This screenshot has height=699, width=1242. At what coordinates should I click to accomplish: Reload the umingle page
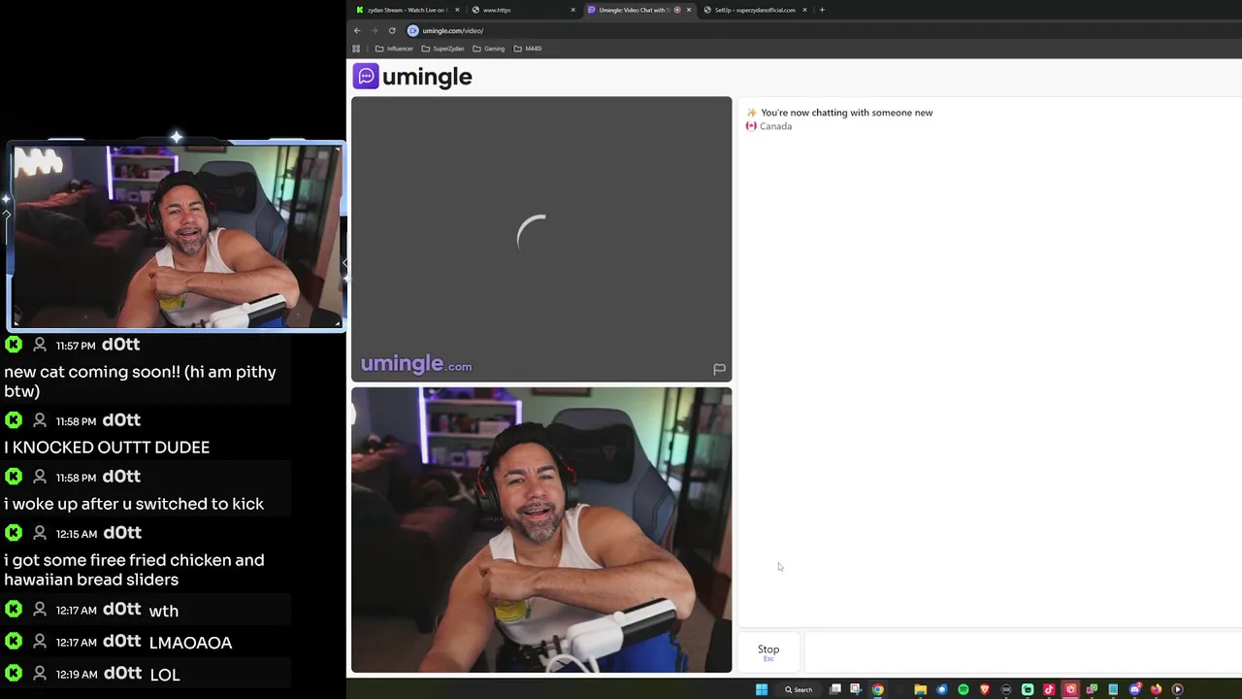[392, 30]
